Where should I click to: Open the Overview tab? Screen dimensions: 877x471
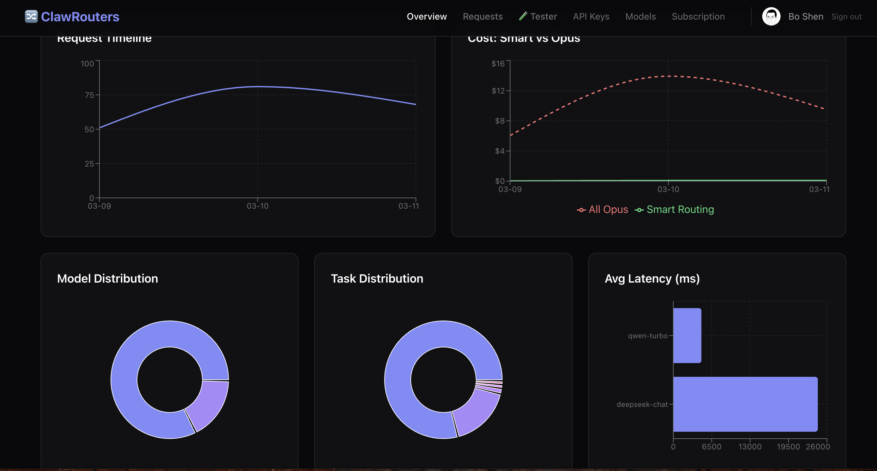[426, 16]
